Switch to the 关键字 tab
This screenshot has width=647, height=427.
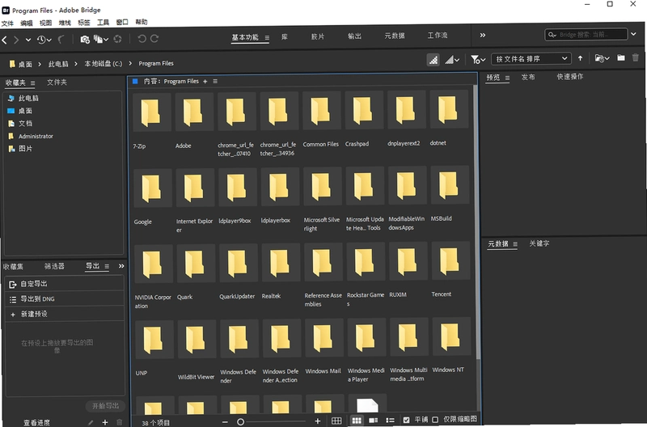539,243
